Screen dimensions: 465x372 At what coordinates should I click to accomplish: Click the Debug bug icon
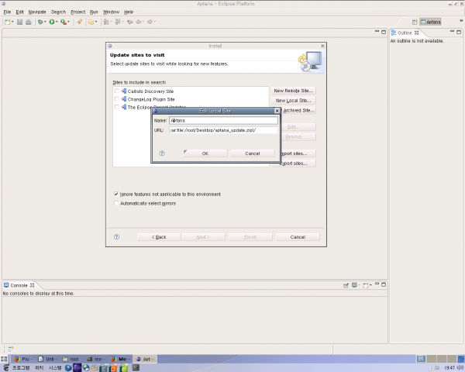[40, 22]
